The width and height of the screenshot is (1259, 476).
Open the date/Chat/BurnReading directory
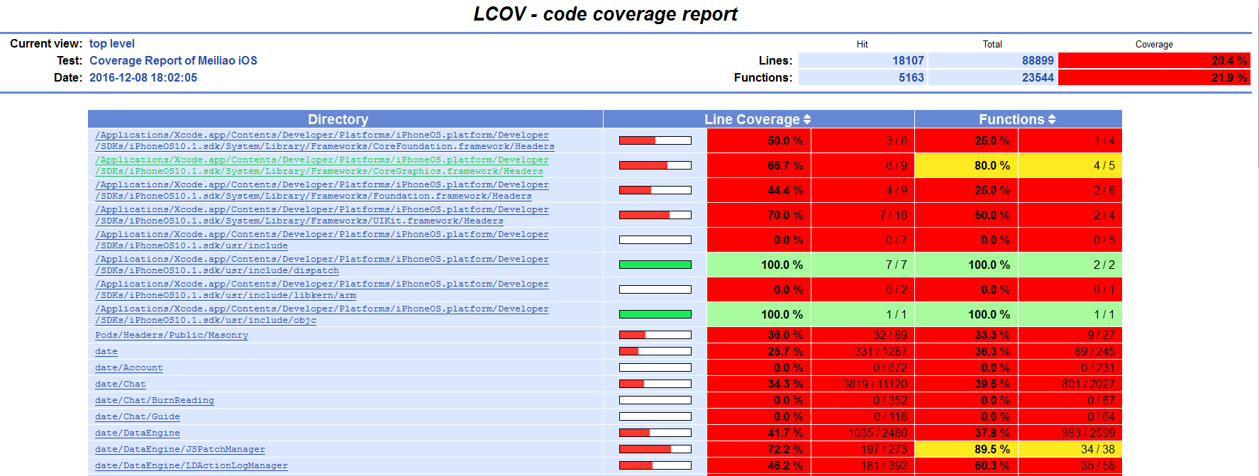[x=154, y=401]
